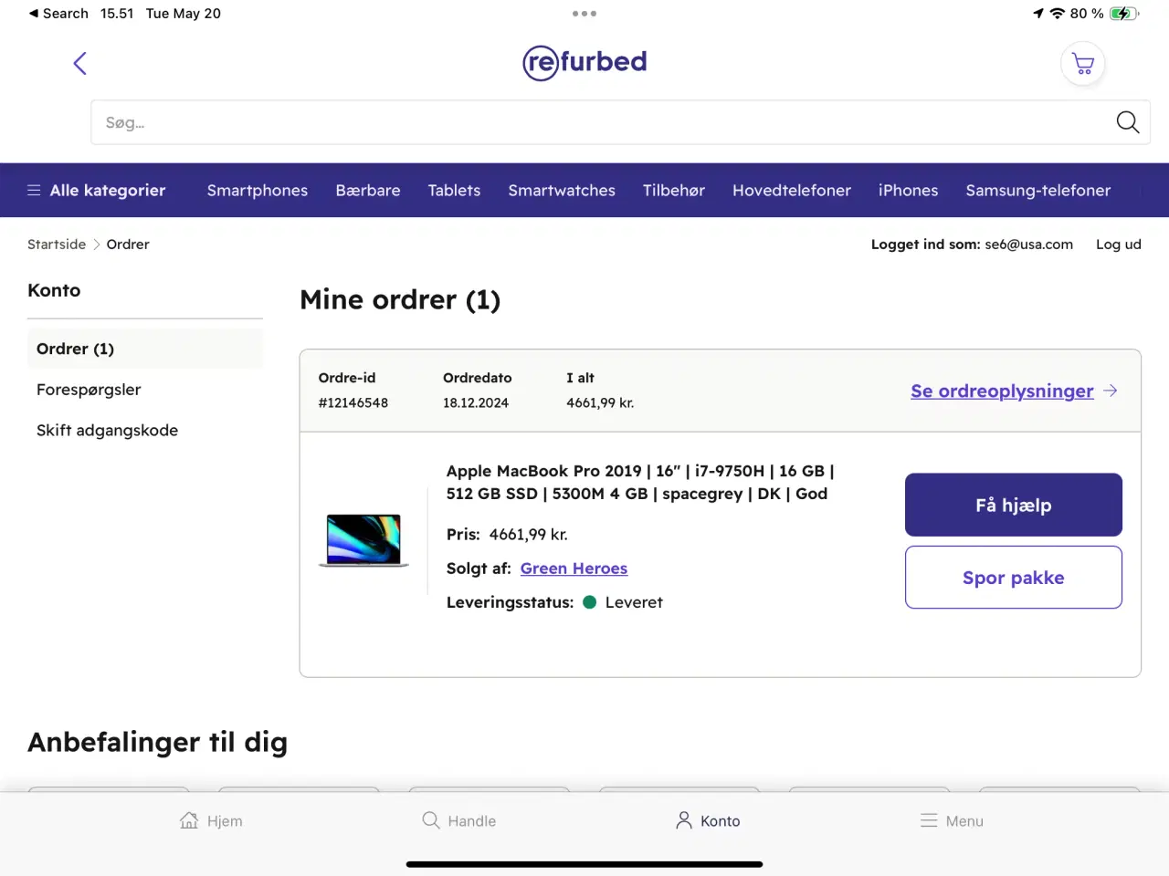The image size is (1169, 876).
Task: Open Samsung-telefoner category
Action: (1038, 190)
